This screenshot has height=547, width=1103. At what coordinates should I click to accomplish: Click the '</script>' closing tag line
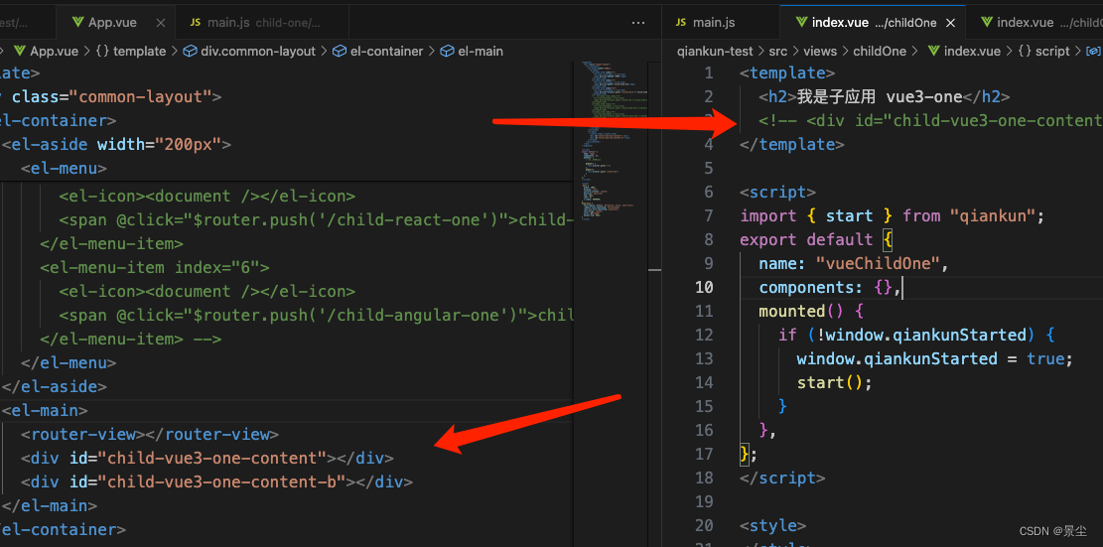tap(782, 478)
